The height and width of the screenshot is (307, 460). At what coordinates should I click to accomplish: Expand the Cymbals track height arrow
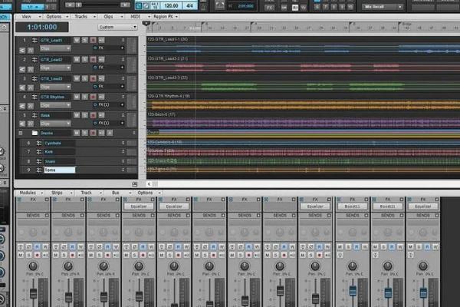point(123,143)
